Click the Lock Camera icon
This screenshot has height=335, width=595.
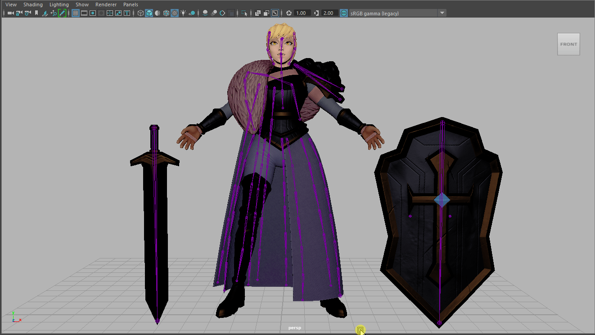[19, 13]
